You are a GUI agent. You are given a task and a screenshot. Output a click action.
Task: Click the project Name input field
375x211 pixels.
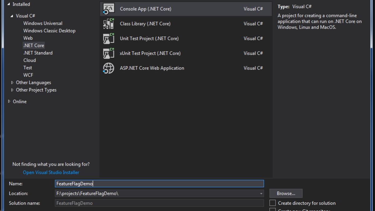pos(159,184)
